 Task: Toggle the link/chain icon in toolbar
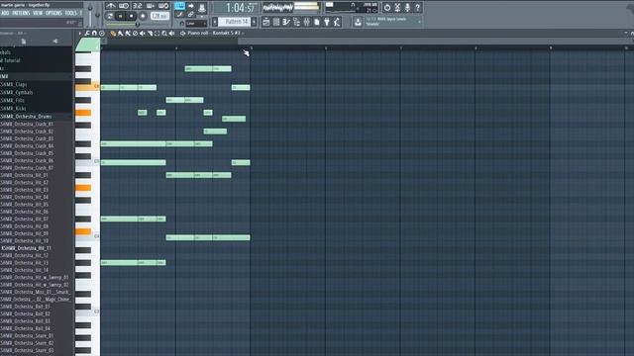pos(190,15)
